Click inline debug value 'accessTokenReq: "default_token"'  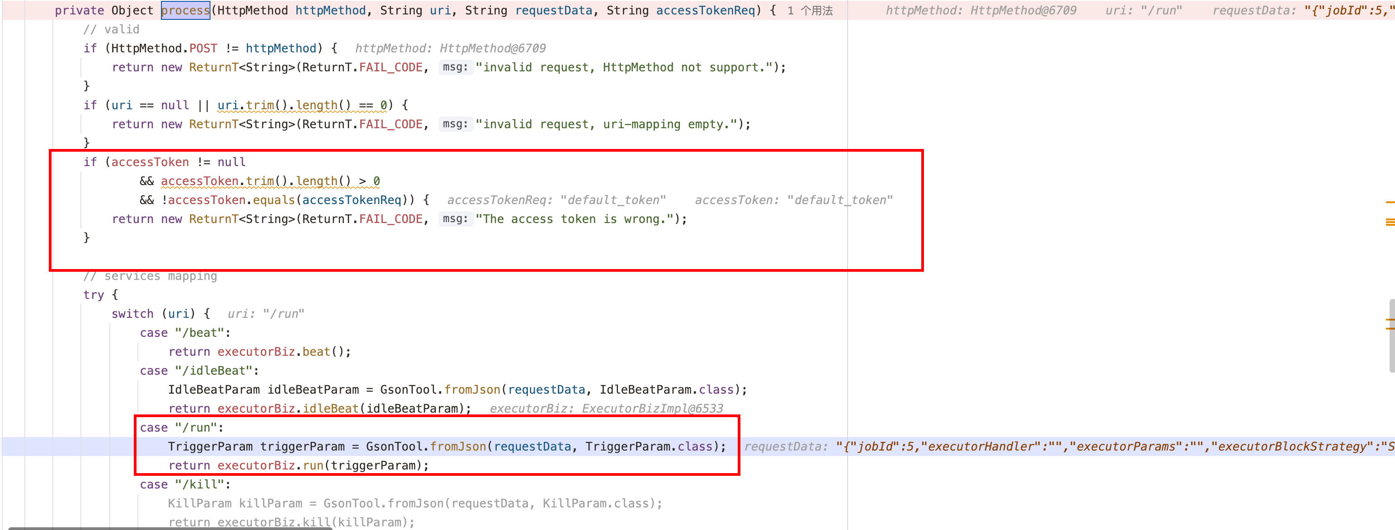(x=556, y=200)
